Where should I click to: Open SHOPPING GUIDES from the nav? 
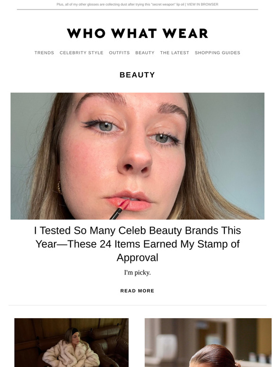pos(218,53)
